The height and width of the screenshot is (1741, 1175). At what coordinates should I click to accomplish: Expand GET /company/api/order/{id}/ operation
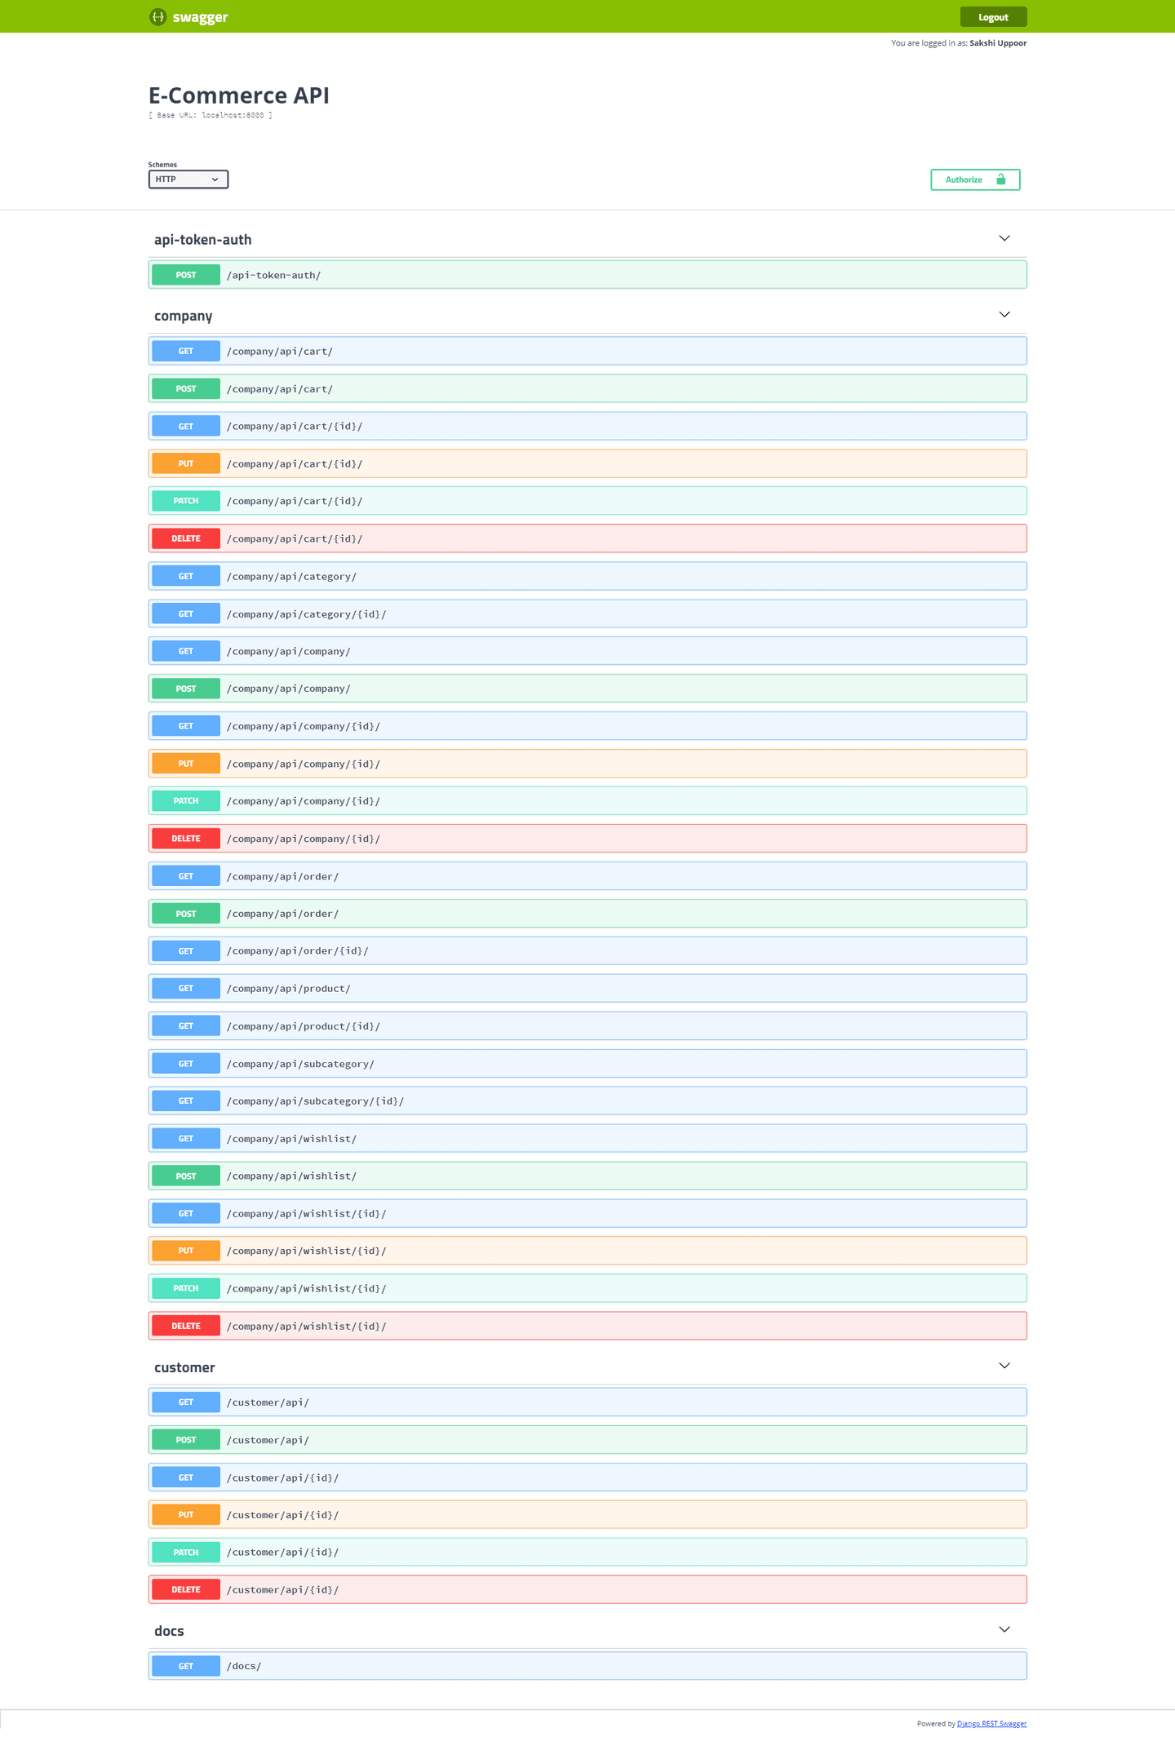click(x=587, y=950)
